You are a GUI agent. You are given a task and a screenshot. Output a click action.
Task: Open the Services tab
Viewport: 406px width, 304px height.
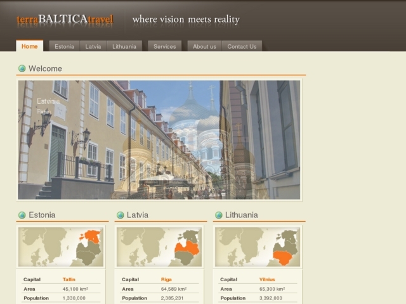point(165,46)
